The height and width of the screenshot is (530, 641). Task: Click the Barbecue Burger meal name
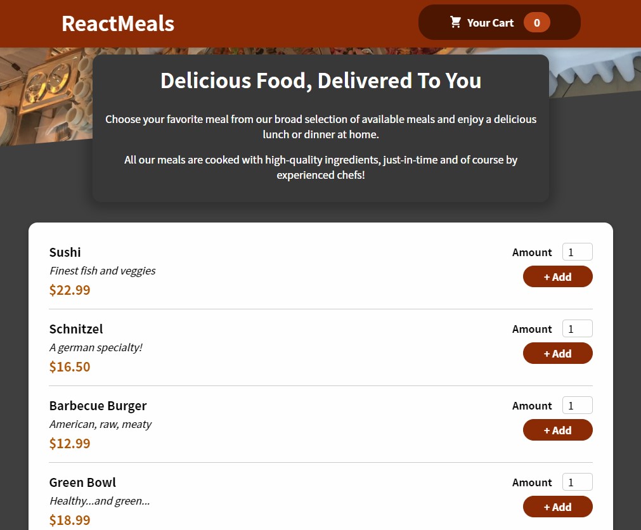98,406
